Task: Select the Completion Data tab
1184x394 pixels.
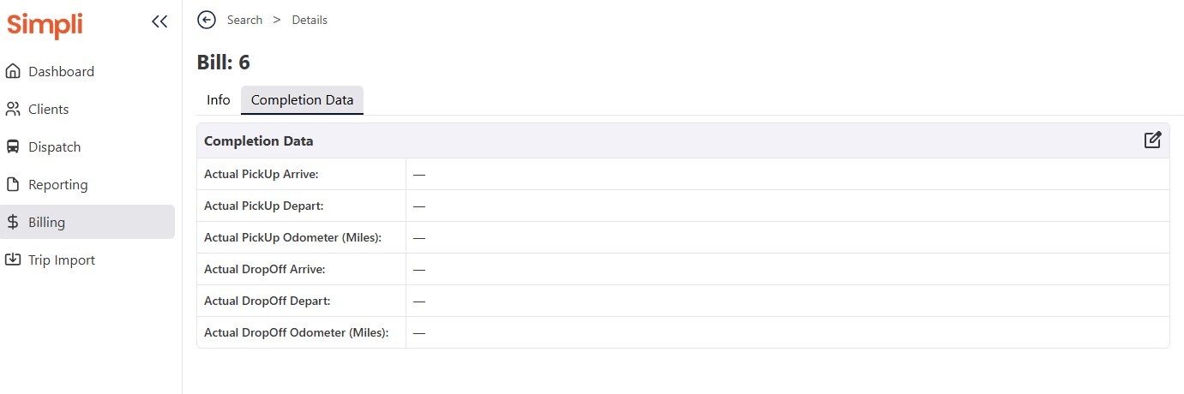Action: click(x=302, y=100)
